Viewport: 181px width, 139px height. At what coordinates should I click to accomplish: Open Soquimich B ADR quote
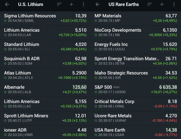point(45,61)
